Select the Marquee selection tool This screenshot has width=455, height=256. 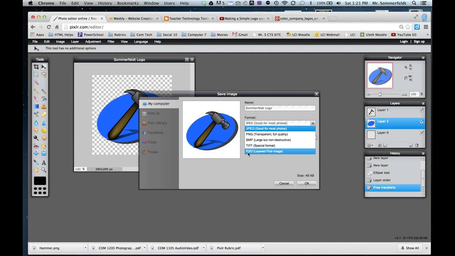click(x=36, y=74)
